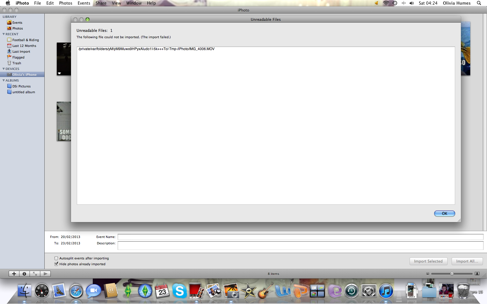Open Photos in the Library sidebar

17,28
